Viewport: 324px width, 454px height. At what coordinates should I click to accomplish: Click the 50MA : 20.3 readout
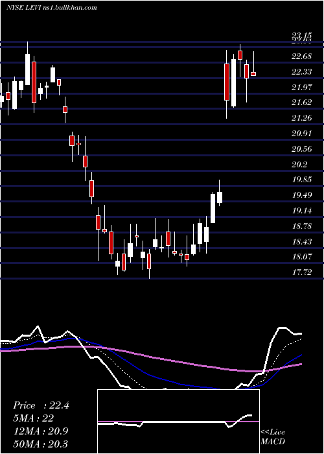coord(41,444)
